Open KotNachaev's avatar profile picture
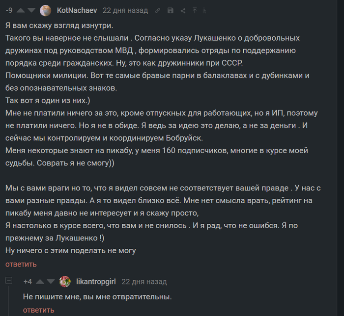This screenshot has width=344, height=316. 46,10
